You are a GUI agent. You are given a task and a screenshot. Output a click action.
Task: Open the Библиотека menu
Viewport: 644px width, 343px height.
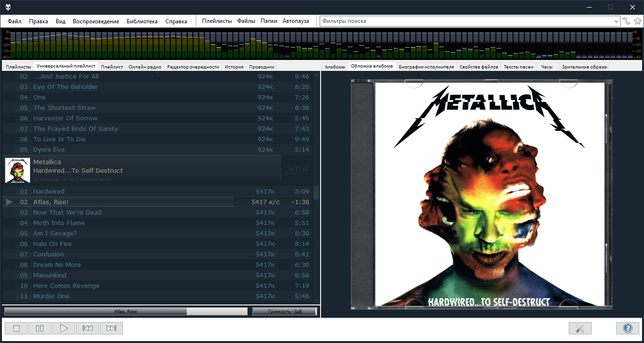coord(142,21)
